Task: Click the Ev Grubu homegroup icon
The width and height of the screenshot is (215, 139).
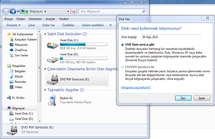Action: (9, 98)
